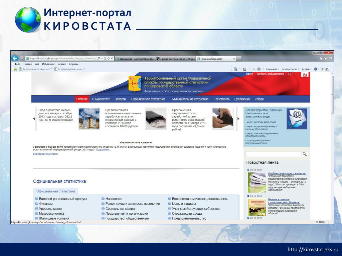Click the sitemap cross icon in the site header
Screen dimensions: 342x256
coord(296,74)
